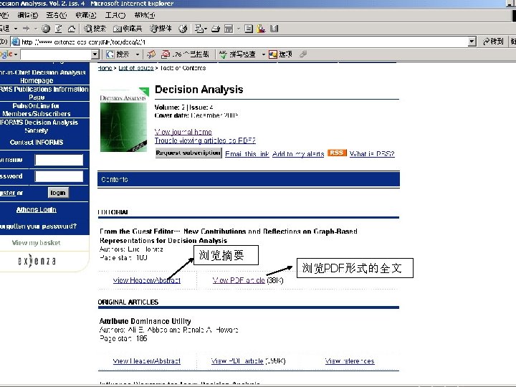
Task: Expand the address bar URL dropdown
Action: coord(472,42)
